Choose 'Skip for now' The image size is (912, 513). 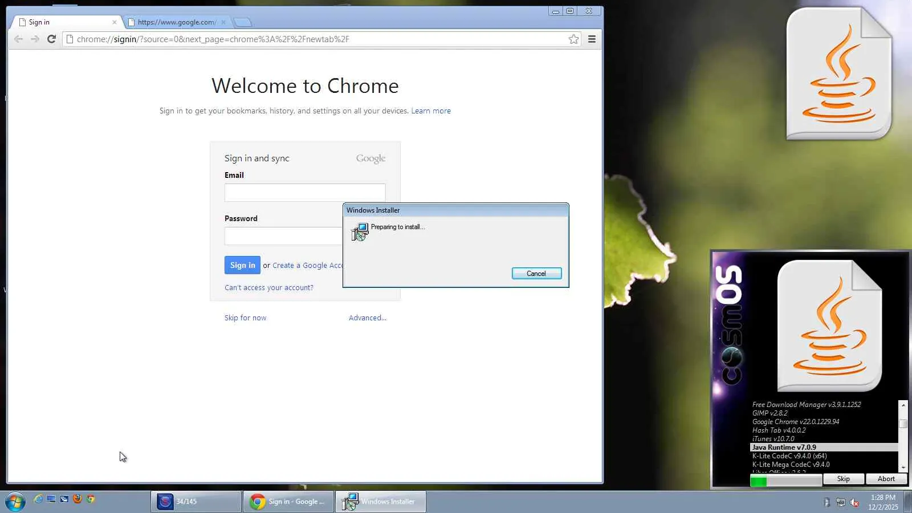(x=245, y=318)
